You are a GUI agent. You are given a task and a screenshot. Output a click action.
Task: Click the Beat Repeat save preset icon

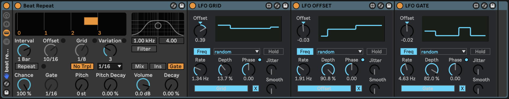(182, 6)
